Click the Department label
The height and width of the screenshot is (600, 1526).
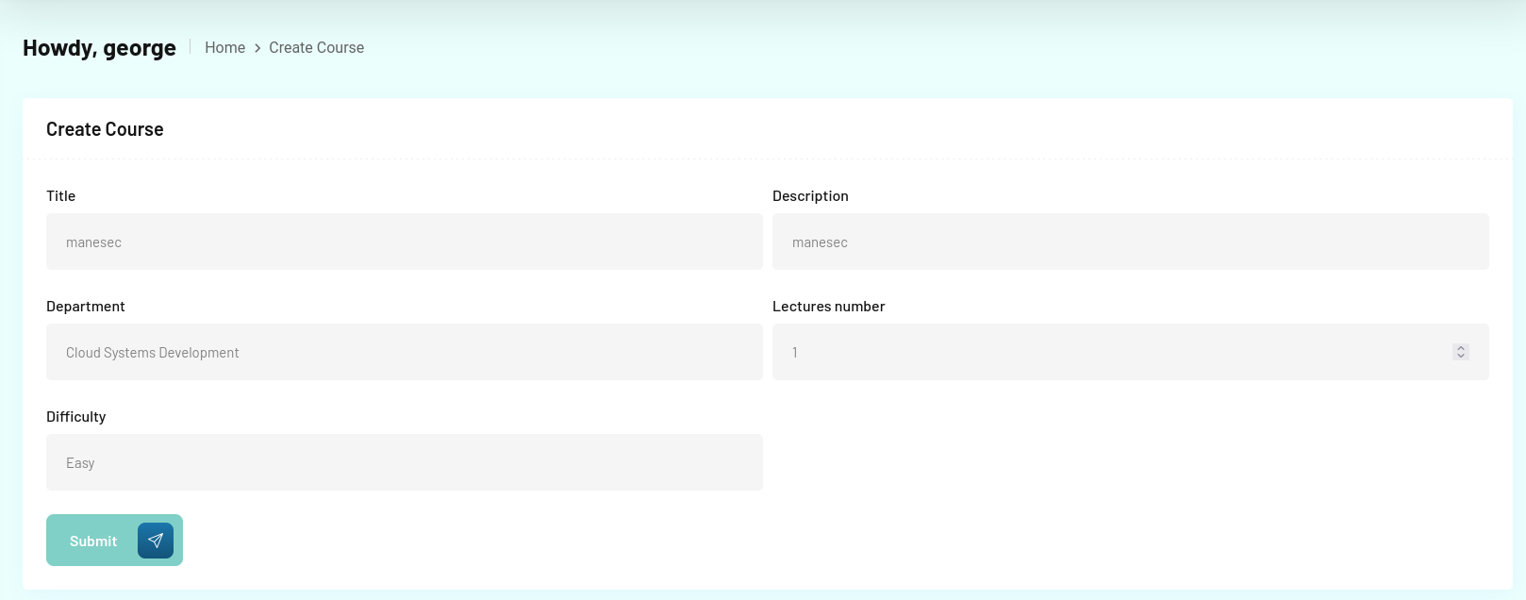tap(86, 307)
